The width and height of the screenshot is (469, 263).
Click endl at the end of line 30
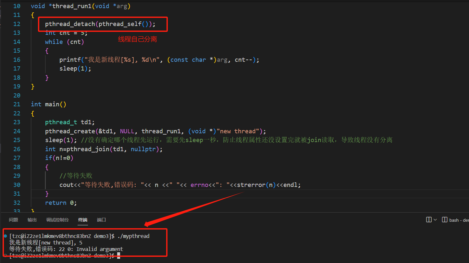[290, 185]
